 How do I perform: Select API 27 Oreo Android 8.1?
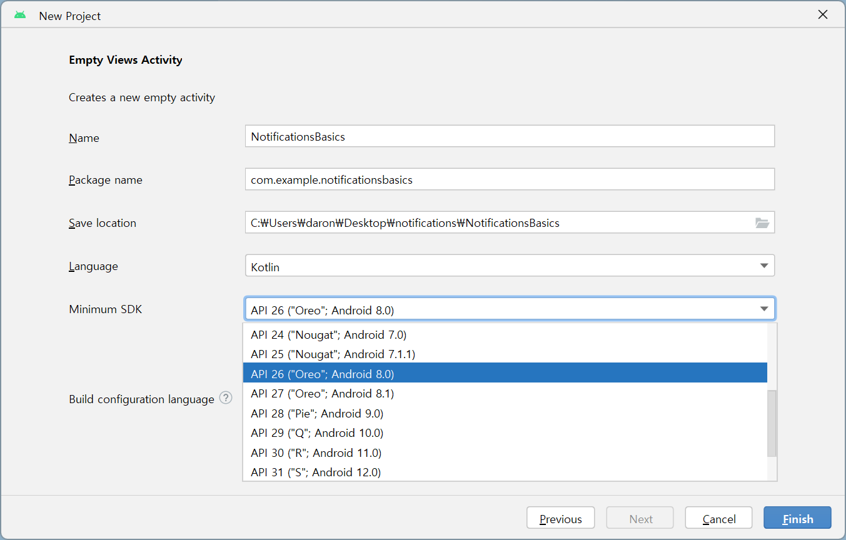click(505, 393)
